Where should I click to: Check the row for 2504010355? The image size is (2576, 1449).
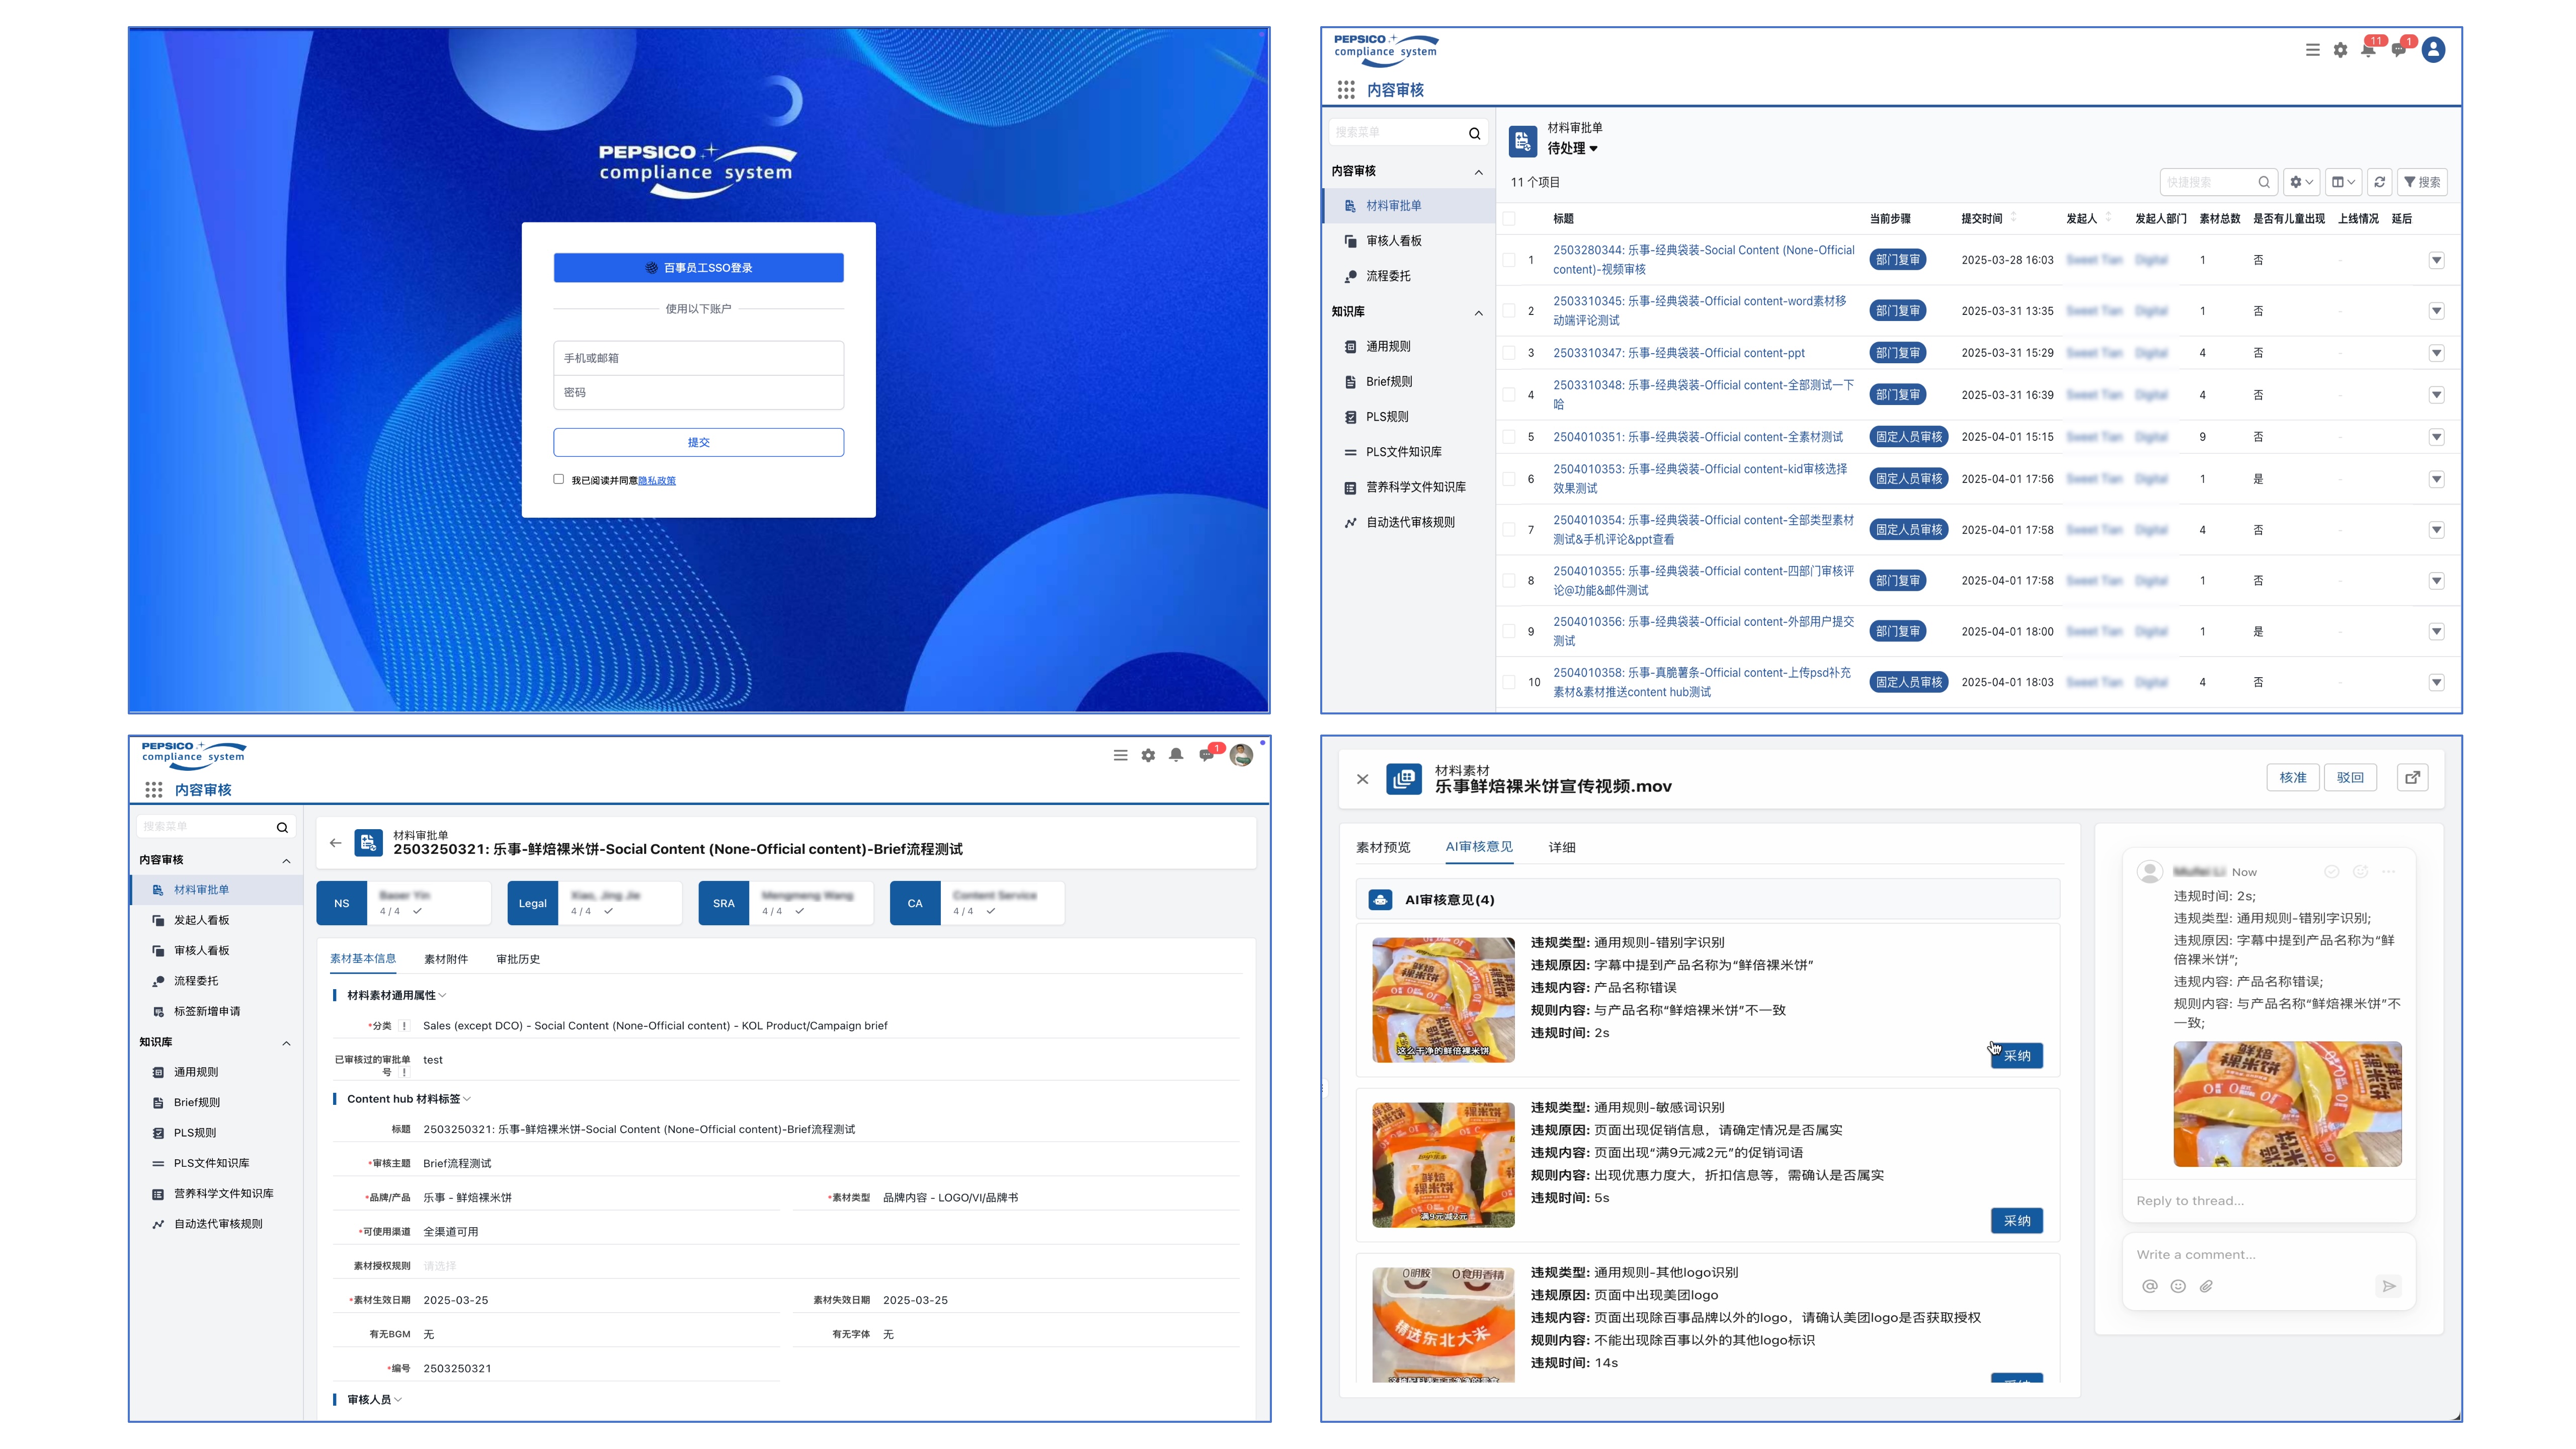1509,581
